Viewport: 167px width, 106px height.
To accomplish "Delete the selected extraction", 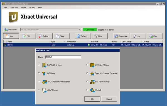I will pyautogui.click(x=45, y=36).
